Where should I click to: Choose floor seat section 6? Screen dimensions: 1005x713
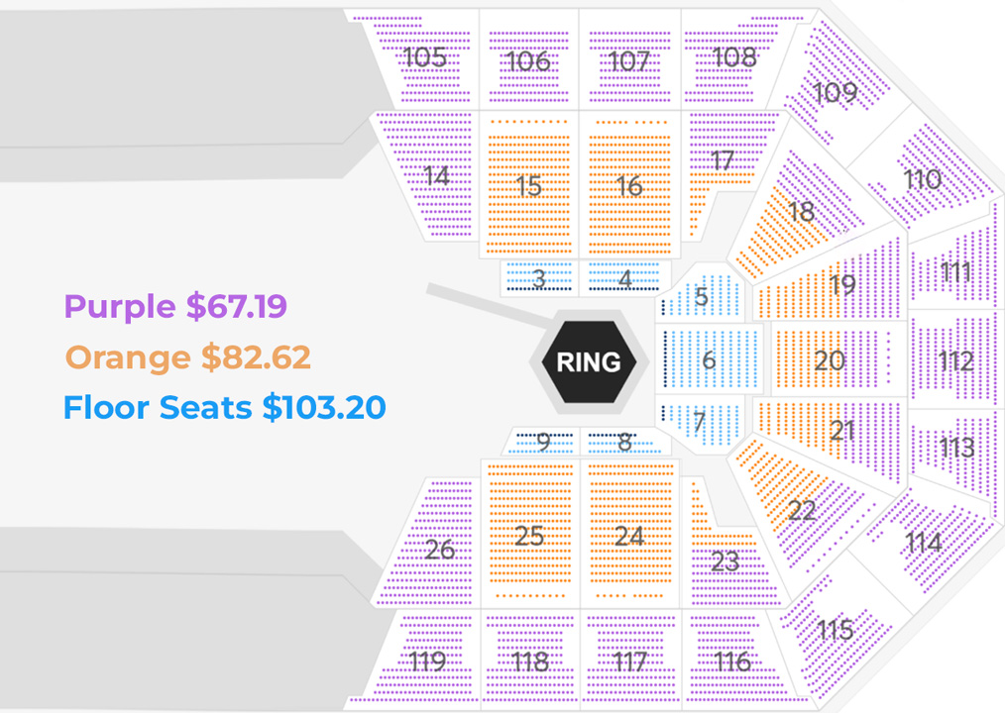pyautogui.click(x=709, y=359)
